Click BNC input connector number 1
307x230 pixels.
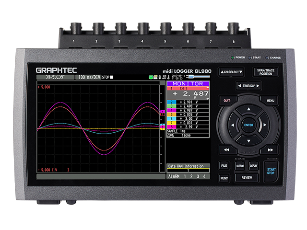click(x=76, y=29)
